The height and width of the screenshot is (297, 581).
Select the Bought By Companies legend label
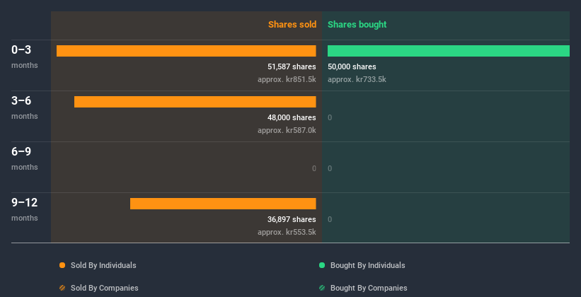pos(369,288)
